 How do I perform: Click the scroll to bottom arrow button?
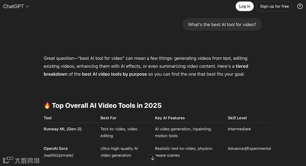tap(153, 158)
